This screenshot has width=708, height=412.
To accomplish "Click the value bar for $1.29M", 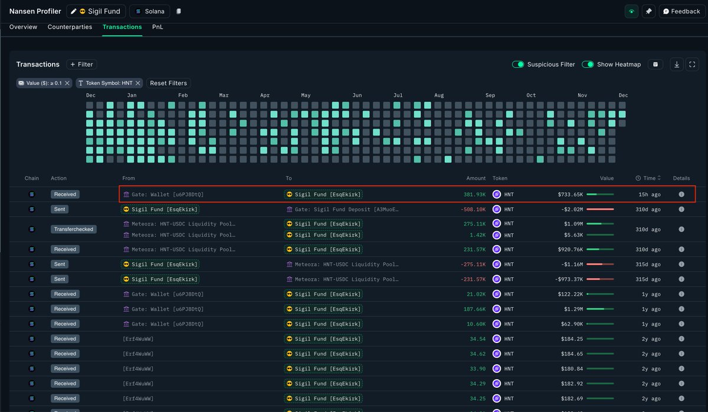I will [x=599, y=309].
